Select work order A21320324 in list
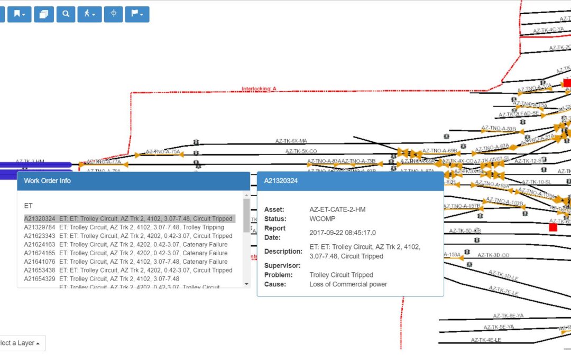Image resolution: width=571 pixels, height=356 pixels. [128, 219]
